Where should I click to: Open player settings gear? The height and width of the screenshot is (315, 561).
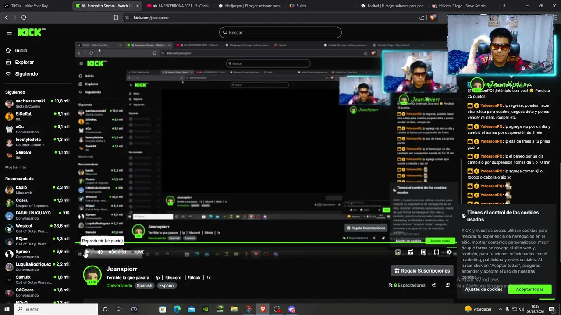(449, 252)
